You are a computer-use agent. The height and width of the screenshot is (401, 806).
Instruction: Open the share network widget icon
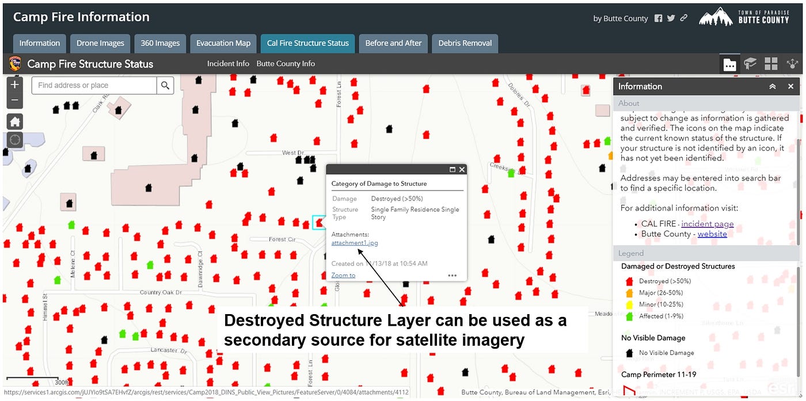793,64
